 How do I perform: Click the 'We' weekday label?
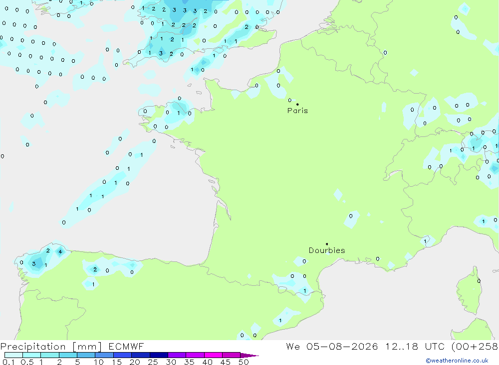(293, 346)
